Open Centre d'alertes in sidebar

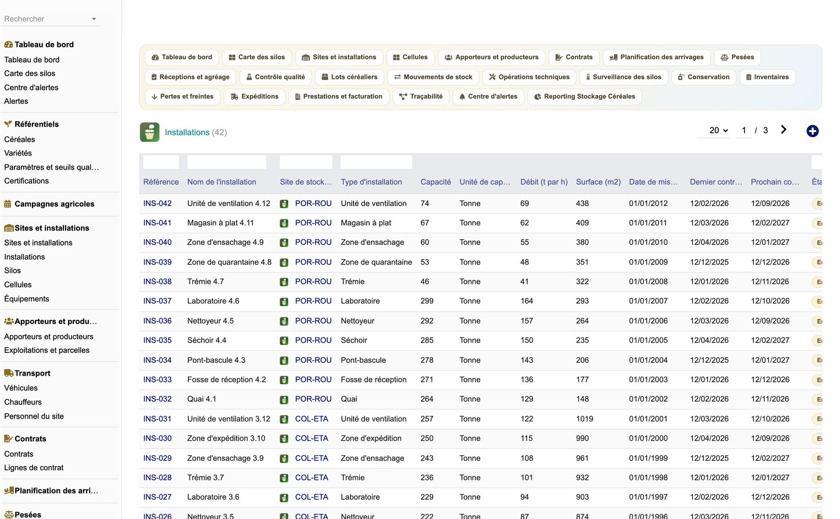coord(31,88)
